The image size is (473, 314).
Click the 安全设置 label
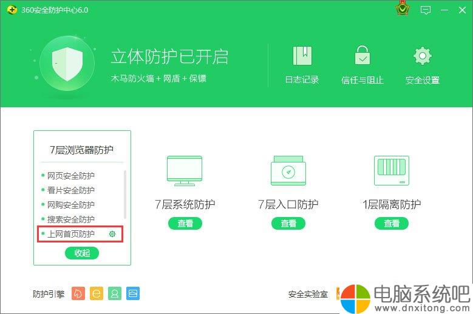click(423, 80)
